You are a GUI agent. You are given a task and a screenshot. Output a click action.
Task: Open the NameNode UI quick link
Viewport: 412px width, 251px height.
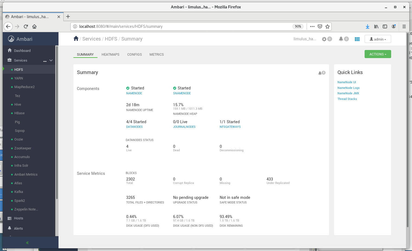point(346,82)
